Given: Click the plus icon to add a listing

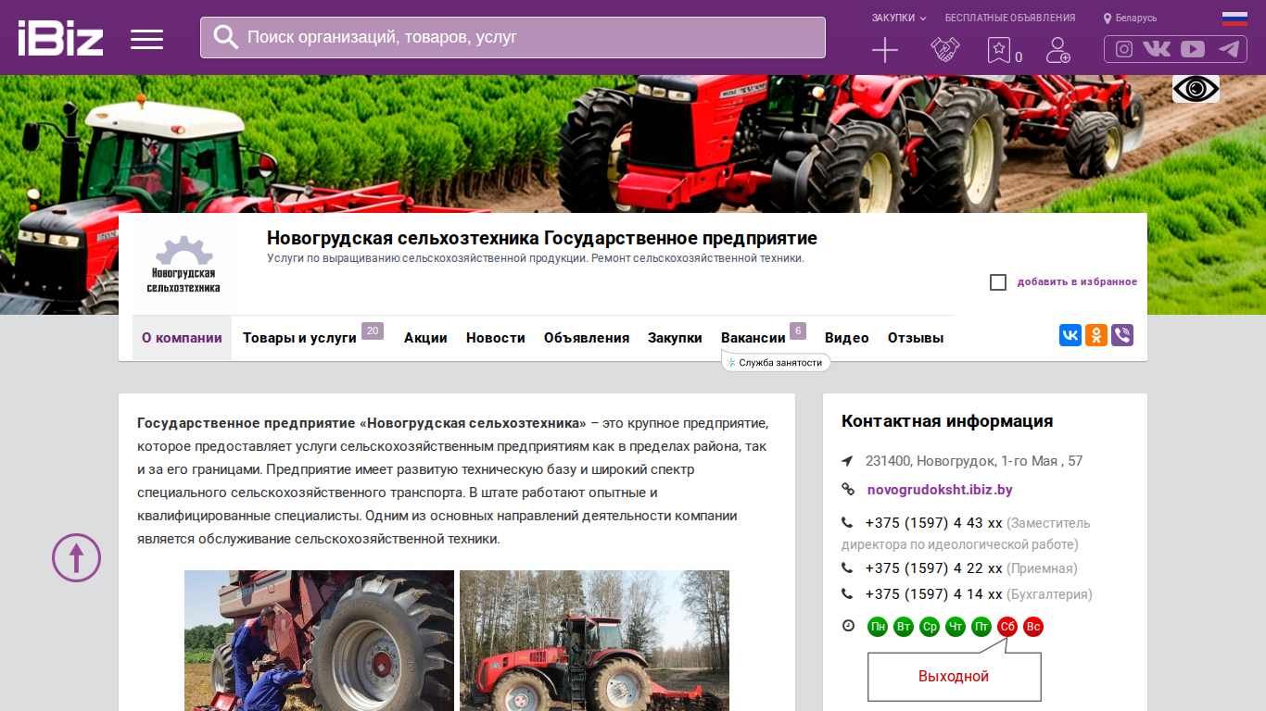Looking at the screenshot, I should click(885, 50).
